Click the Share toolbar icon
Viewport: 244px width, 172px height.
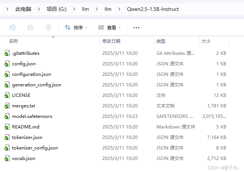30,27
